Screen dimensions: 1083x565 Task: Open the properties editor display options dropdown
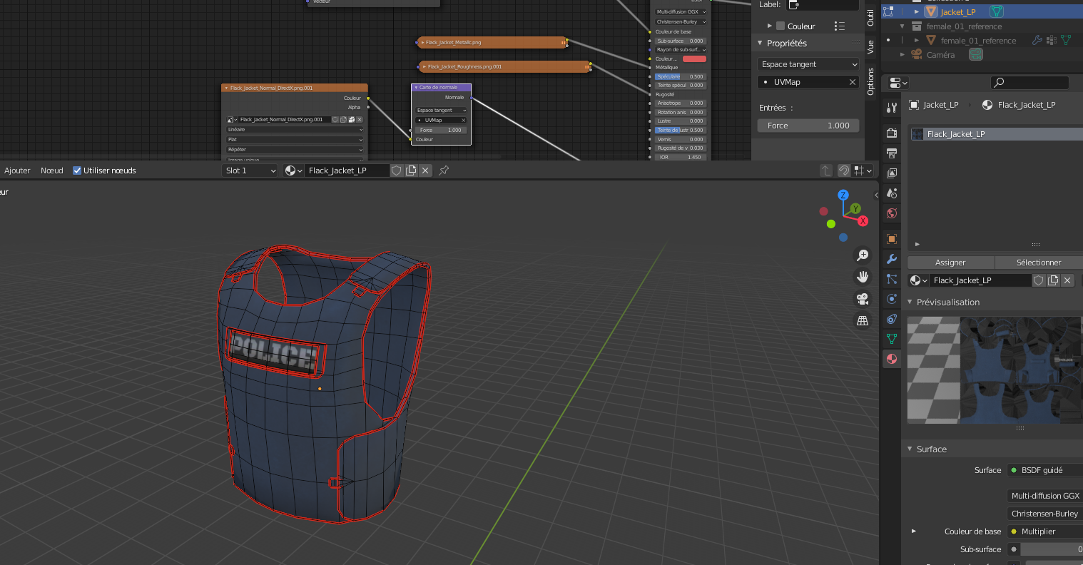pos(898,83)
